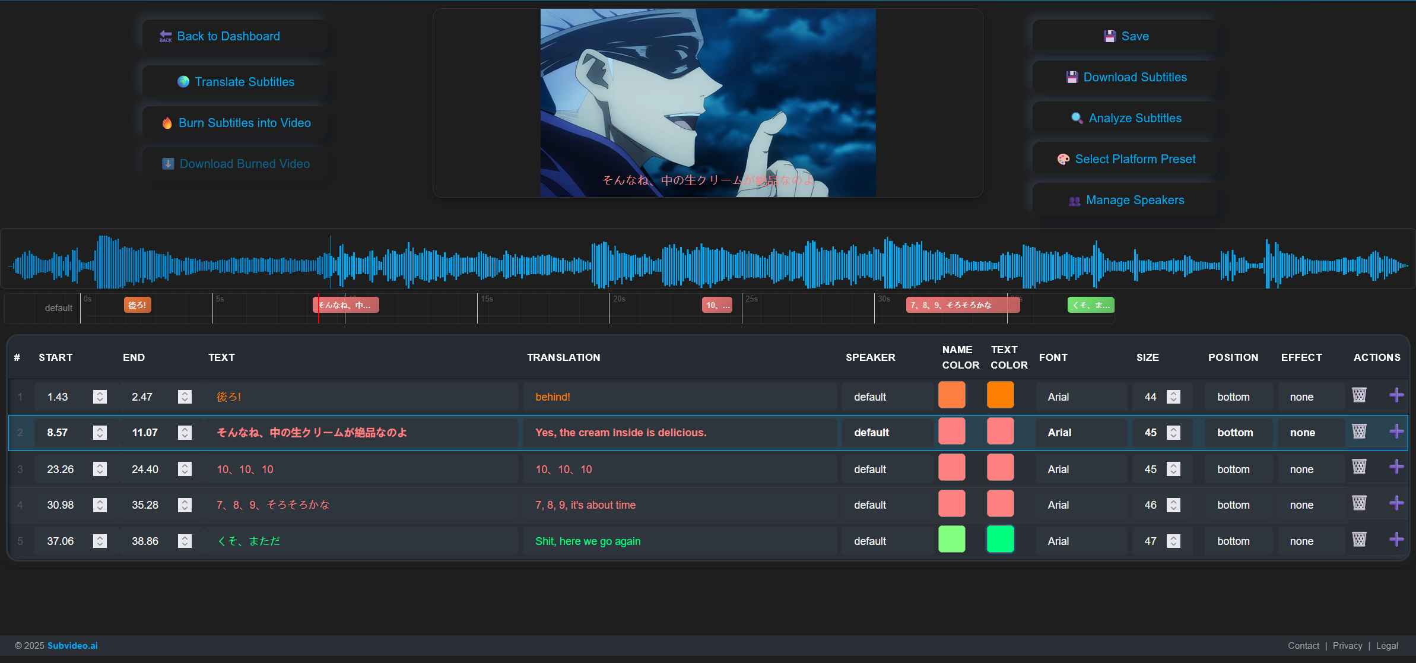The height and width of the screenshot is (663, 1416).
Task: Delete subtitle row 3 with trash icon
Action: [1359, 467]
